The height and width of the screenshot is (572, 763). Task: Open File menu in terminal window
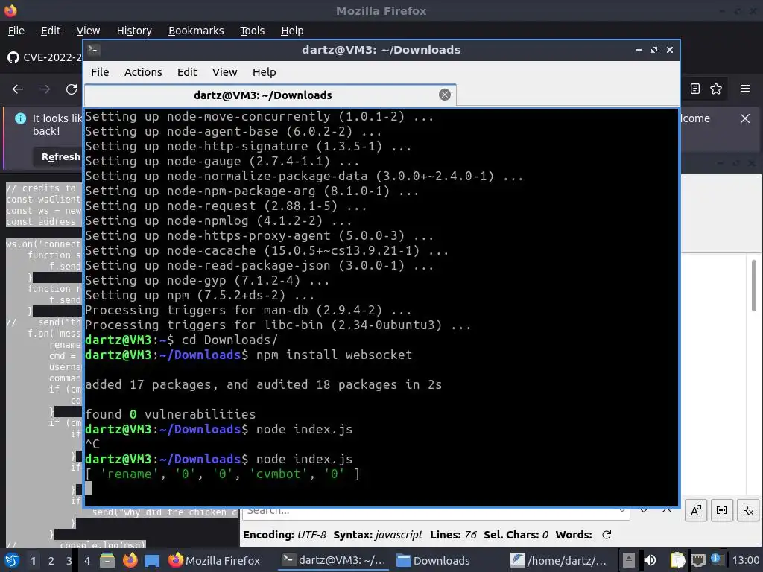click(100, 72)
